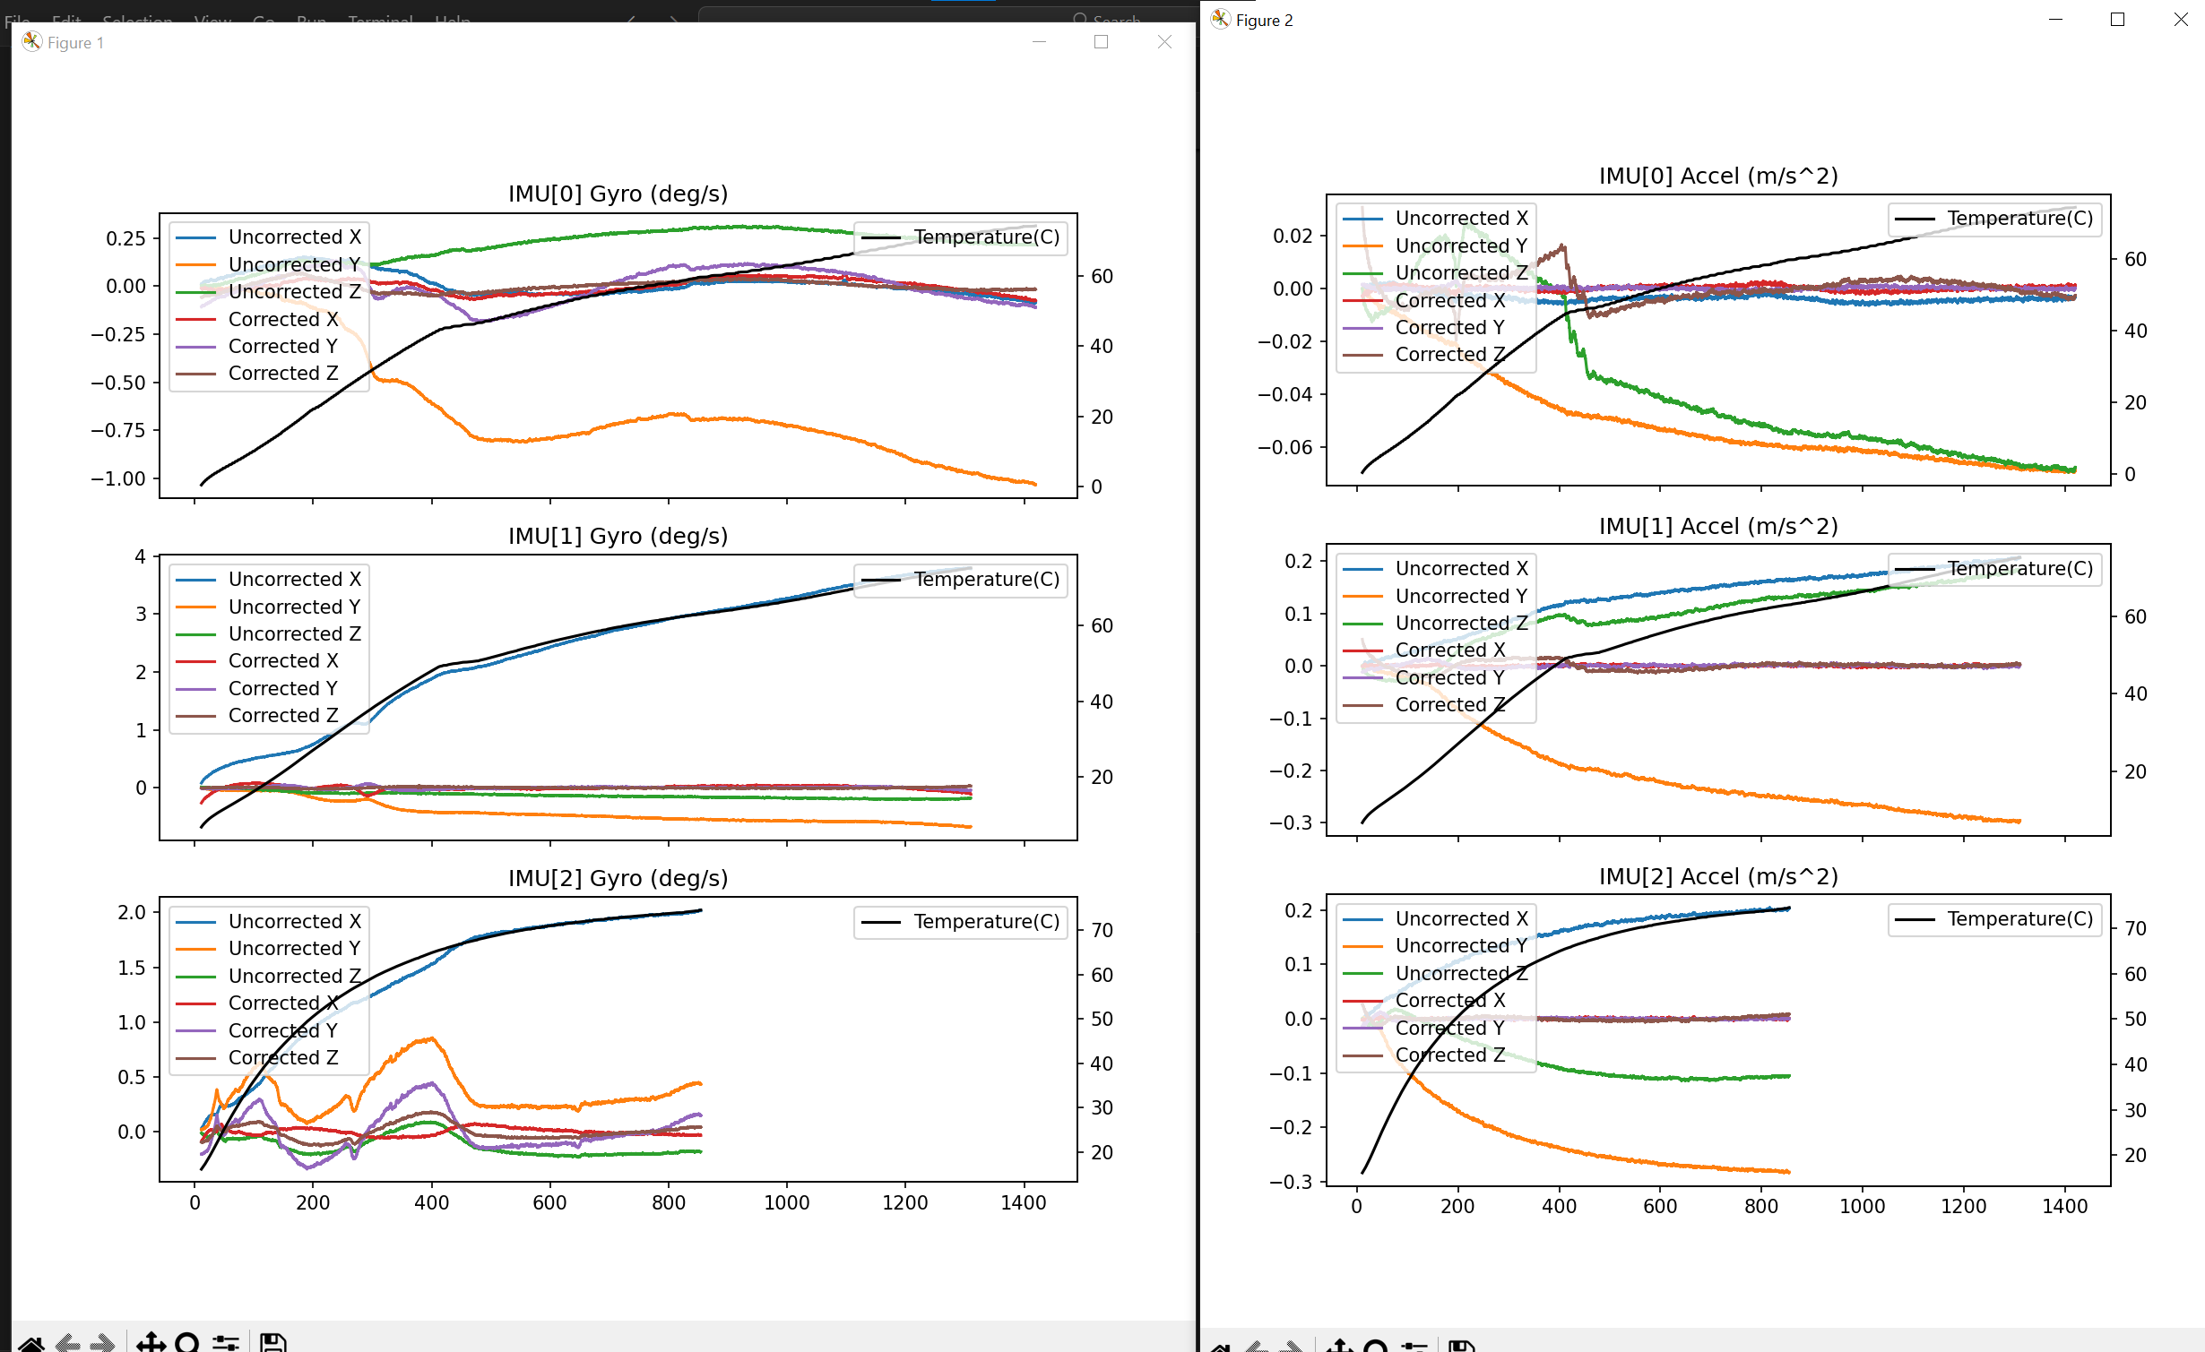Viewport: 2205px width, 1352px height.
Task: Click the '1400' x-axis tick label in Figure 1
Action: click(x=1024, y=1203)
